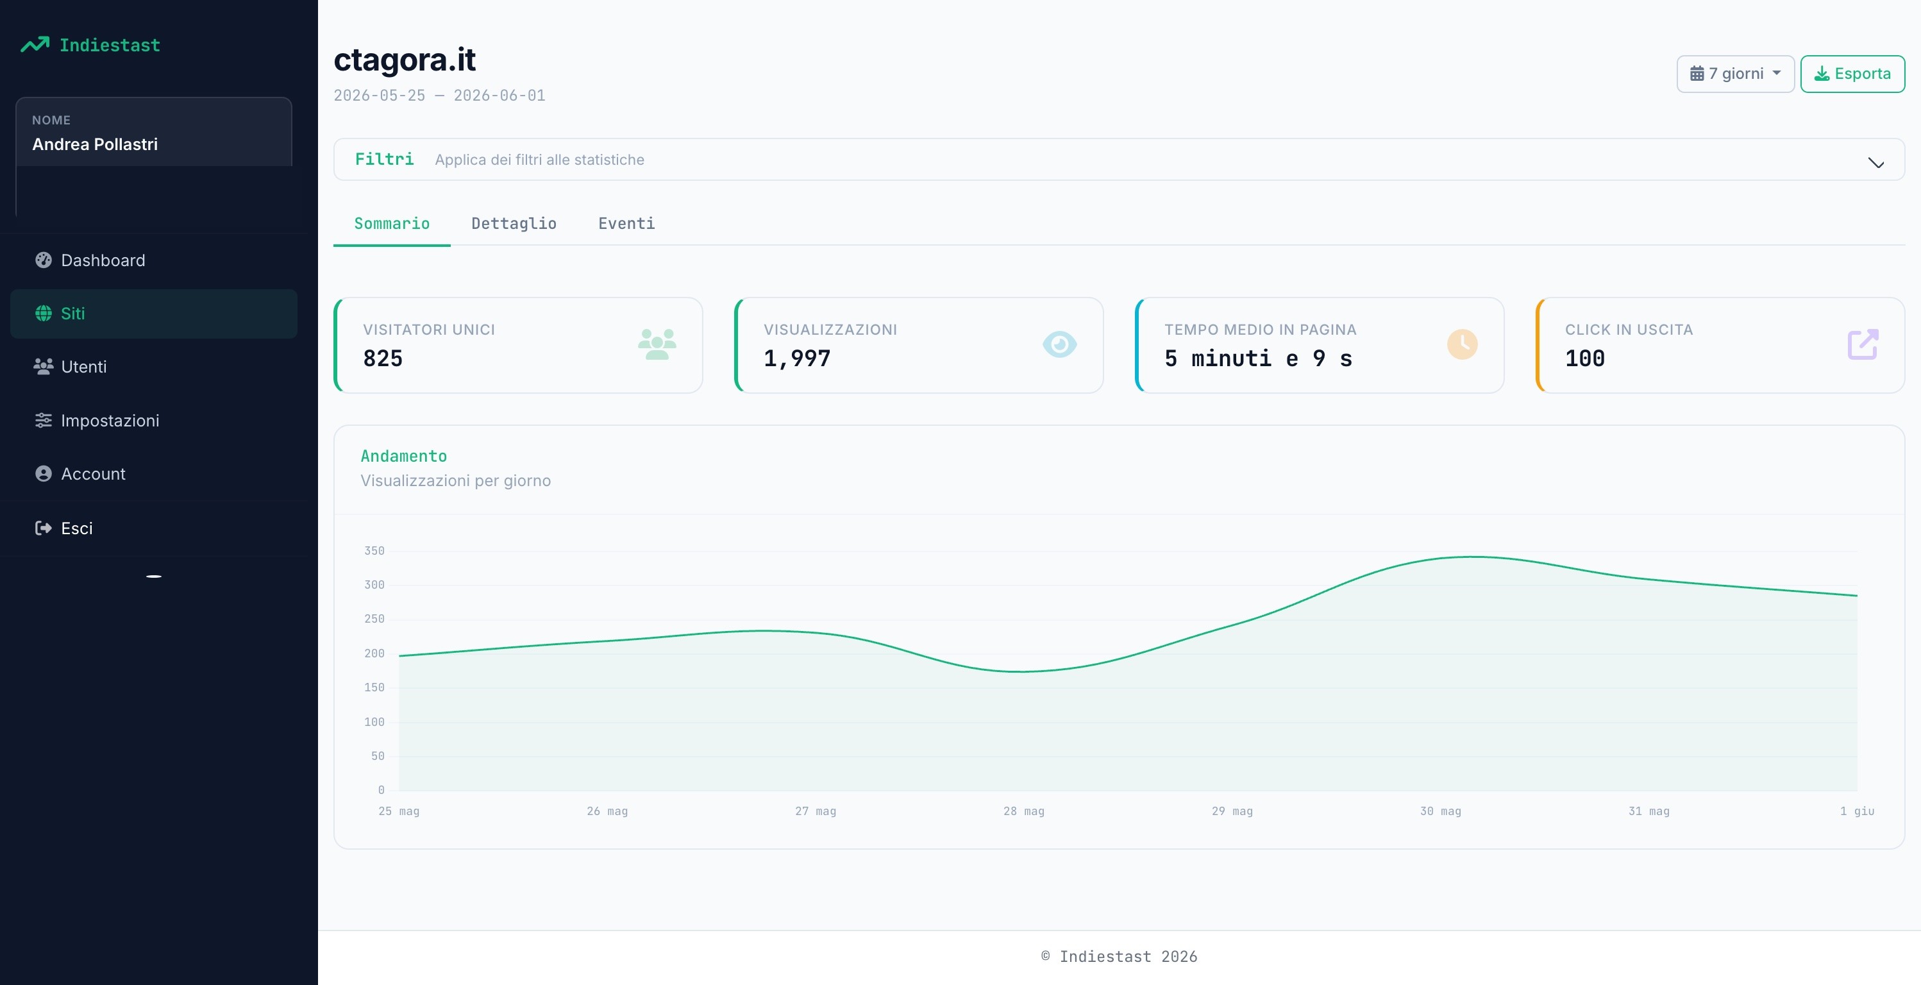Click the ctagora.it site title

pos(404,60)
